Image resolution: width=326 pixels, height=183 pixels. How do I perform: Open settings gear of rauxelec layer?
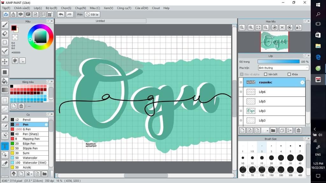click(302, 82)
